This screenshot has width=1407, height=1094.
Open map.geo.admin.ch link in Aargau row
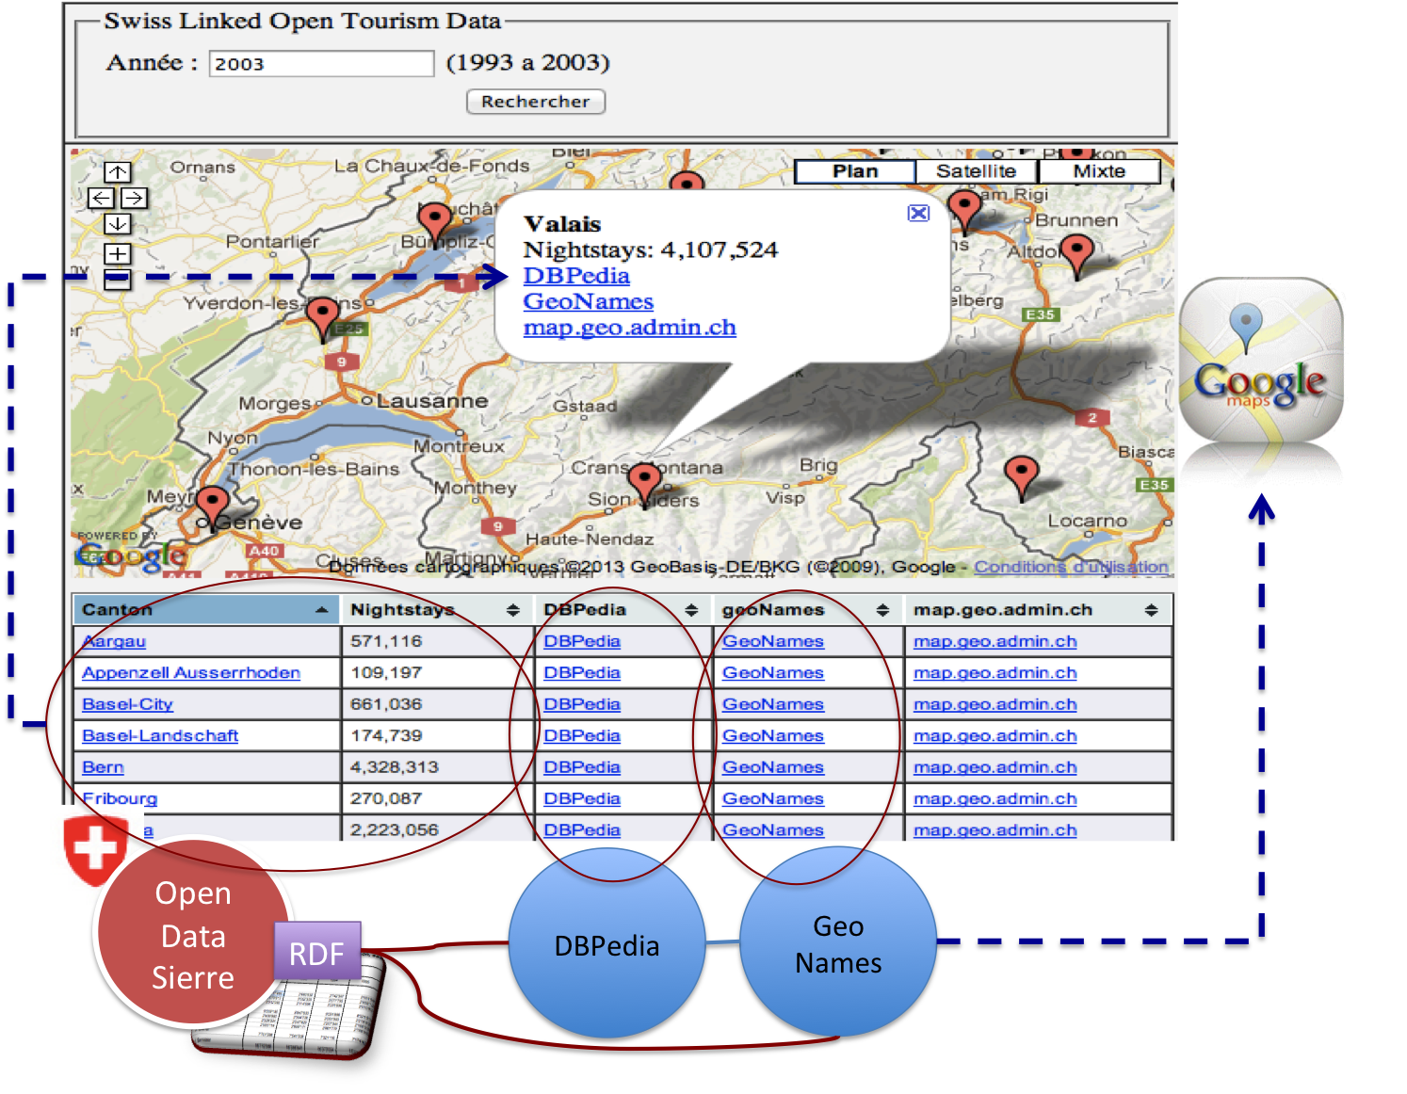pyautogui.click(x=995, y=641)
